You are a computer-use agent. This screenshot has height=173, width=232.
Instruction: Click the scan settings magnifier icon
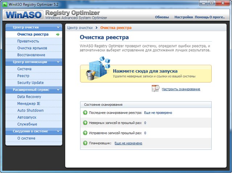point(156,88)
